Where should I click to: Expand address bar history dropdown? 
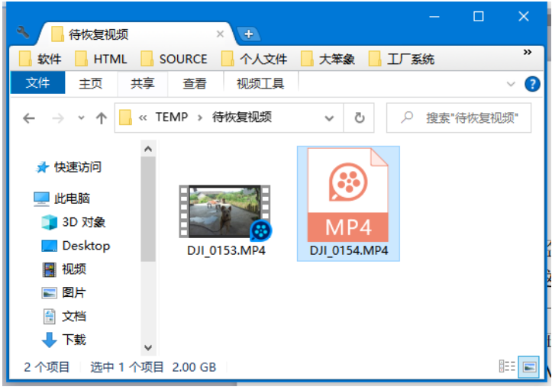(x=329, y=118)
